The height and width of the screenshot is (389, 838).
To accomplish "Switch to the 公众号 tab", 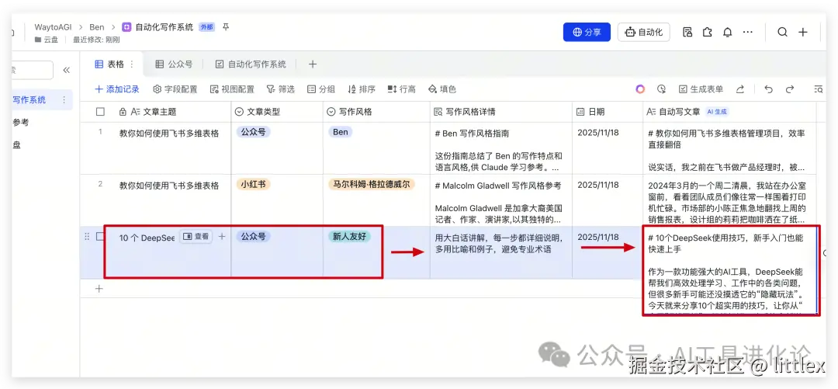I will click(174, 64).
